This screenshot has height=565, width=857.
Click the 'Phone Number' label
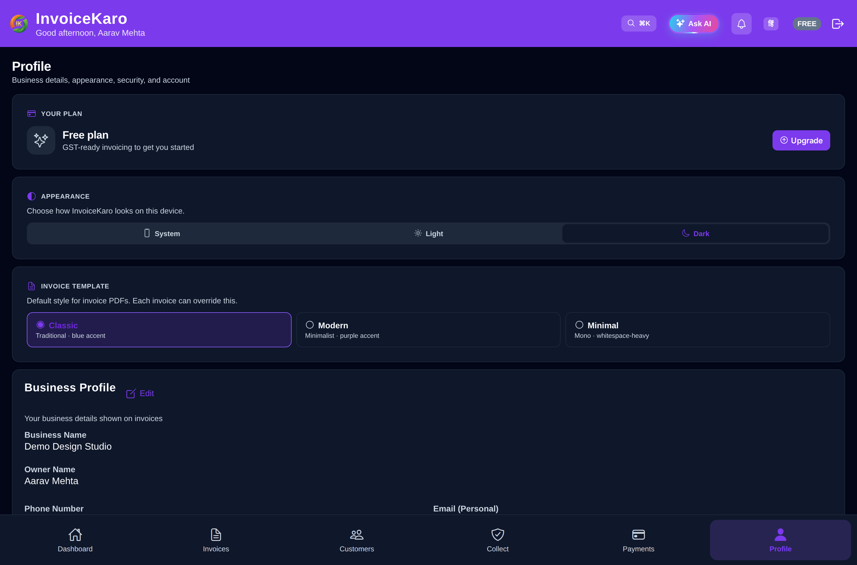tap(54, 508)
